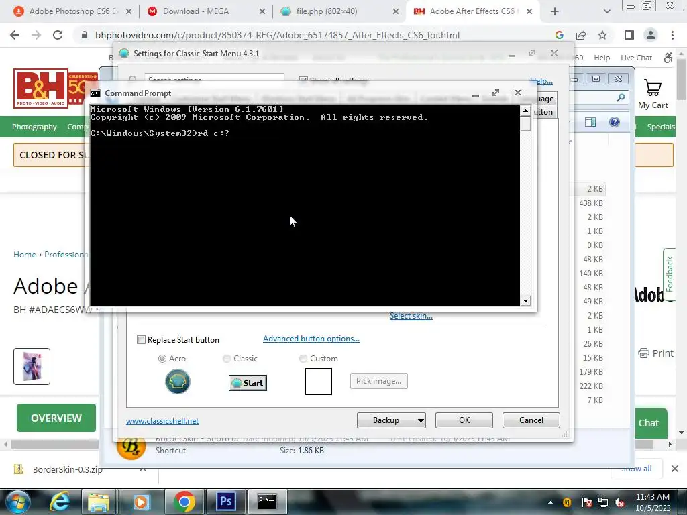Image resolution: width=687 pixels, height=515 pixels.
Task: Open www.classicshell.net link
Action: [x=162, y=421]
